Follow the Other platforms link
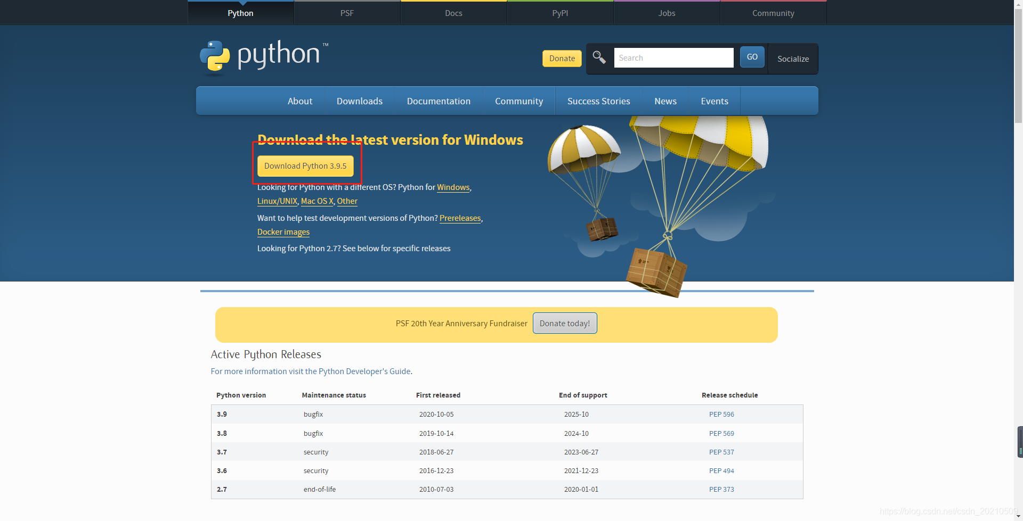 pos(347,201)
